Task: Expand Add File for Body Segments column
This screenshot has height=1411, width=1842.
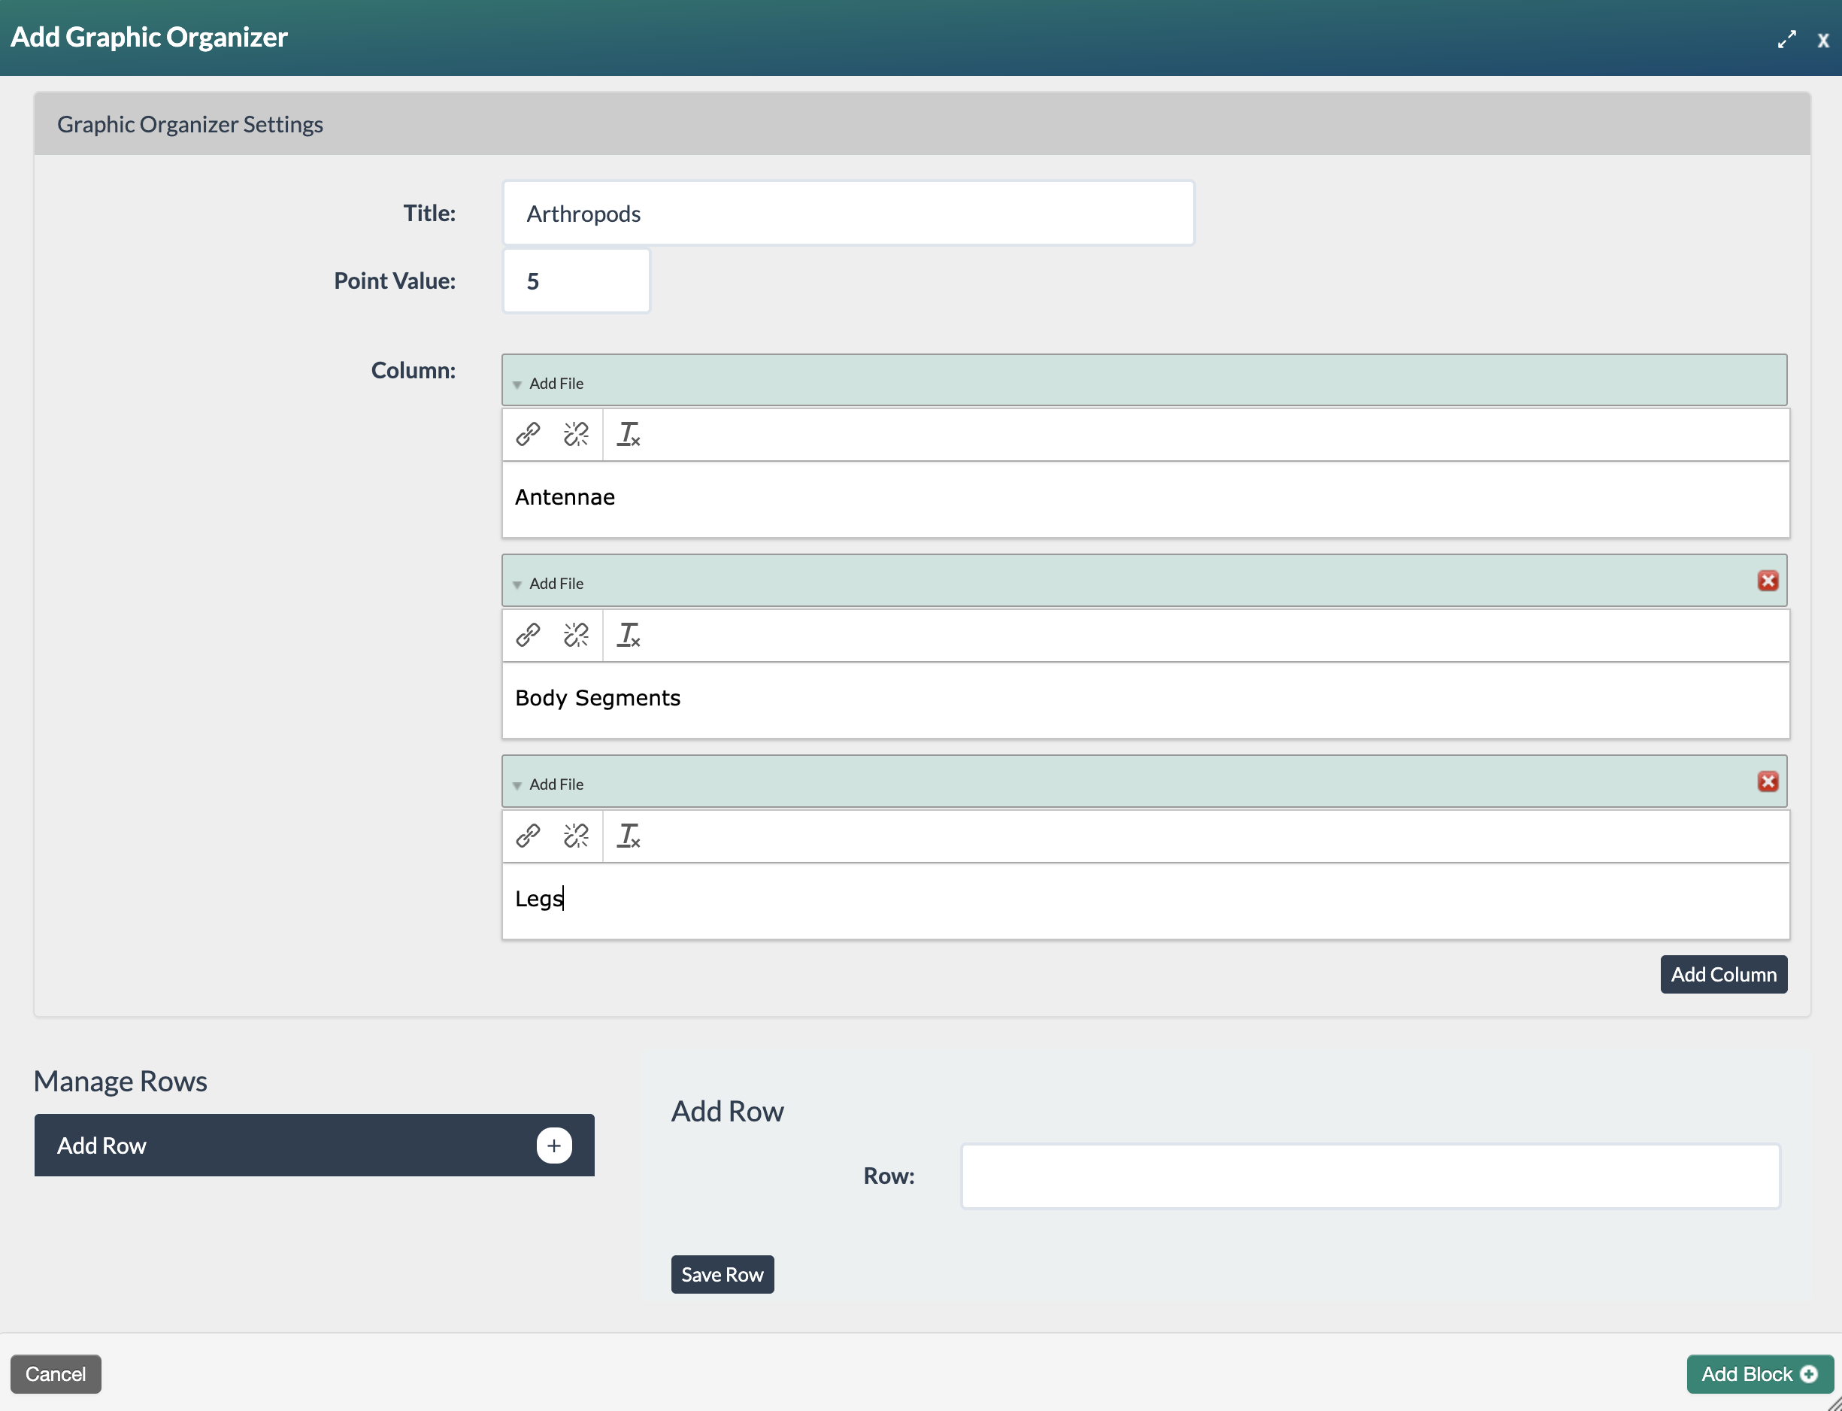Action: pos(548,583)
